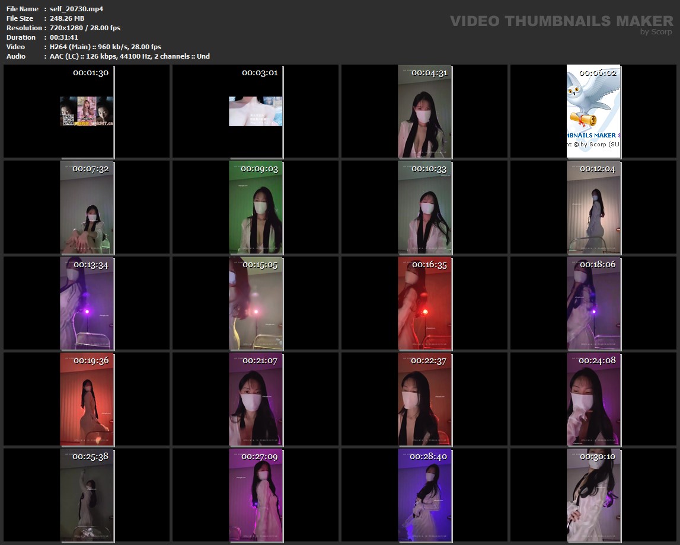The width and height of the screenshot is (680, 545).
Task: Open the purple-lit thumbnail at 00:13:34
Action: pyautogui.click(x=87, y=303)
